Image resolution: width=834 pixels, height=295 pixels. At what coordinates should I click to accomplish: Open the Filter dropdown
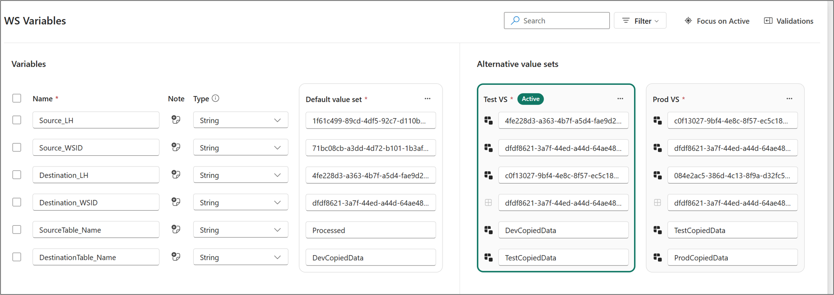640,21
